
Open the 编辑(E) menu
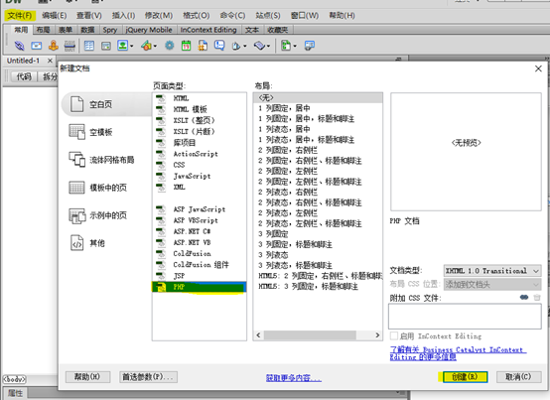coord(55,16)
